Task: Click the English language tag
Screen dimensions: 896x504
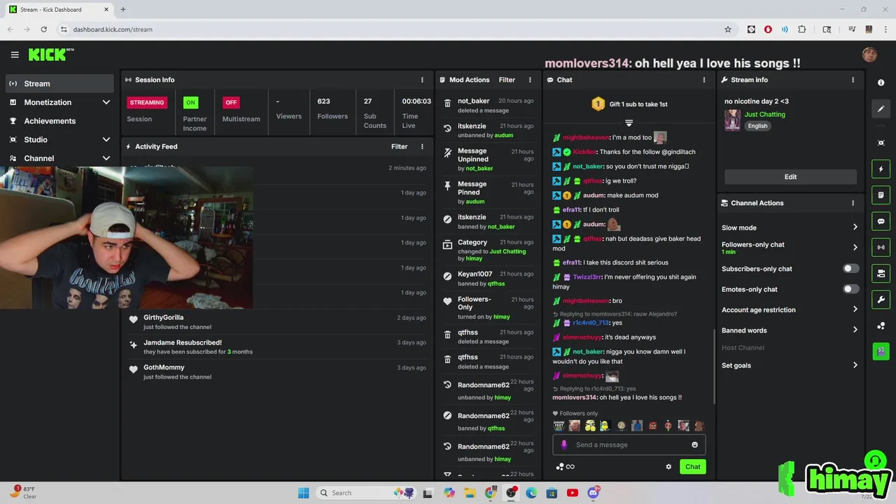Action: point(757,126)
